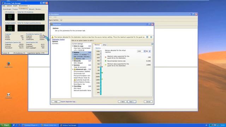Click Edit link for Devices
Image resolution: width=226 pixels, height=127 pixels.
point(90,53)
